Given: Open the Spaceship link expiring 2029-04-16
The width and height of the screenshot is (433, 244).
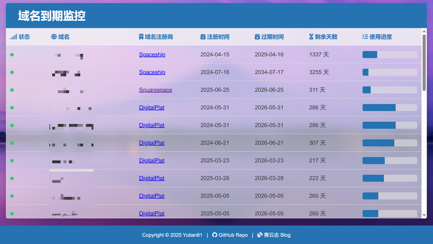Looking at the screenshot, I should 152,55.
